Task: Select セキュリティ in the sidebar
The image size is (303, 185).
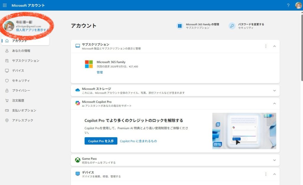Action: click(x=21, y=81)
